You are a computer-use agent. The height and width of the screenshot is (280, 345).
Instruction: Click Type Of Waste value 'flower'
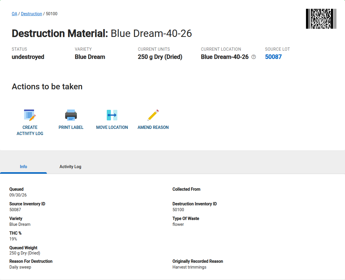178,224
